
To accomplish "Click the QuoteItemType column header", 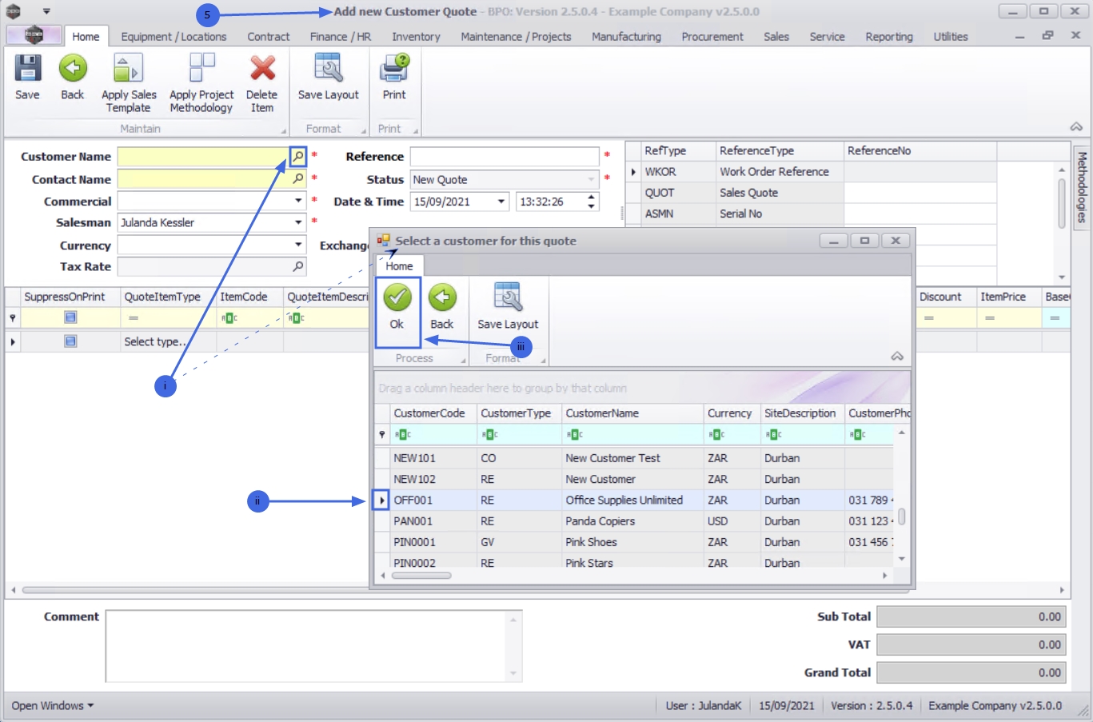I will click(x=168, y=297).
